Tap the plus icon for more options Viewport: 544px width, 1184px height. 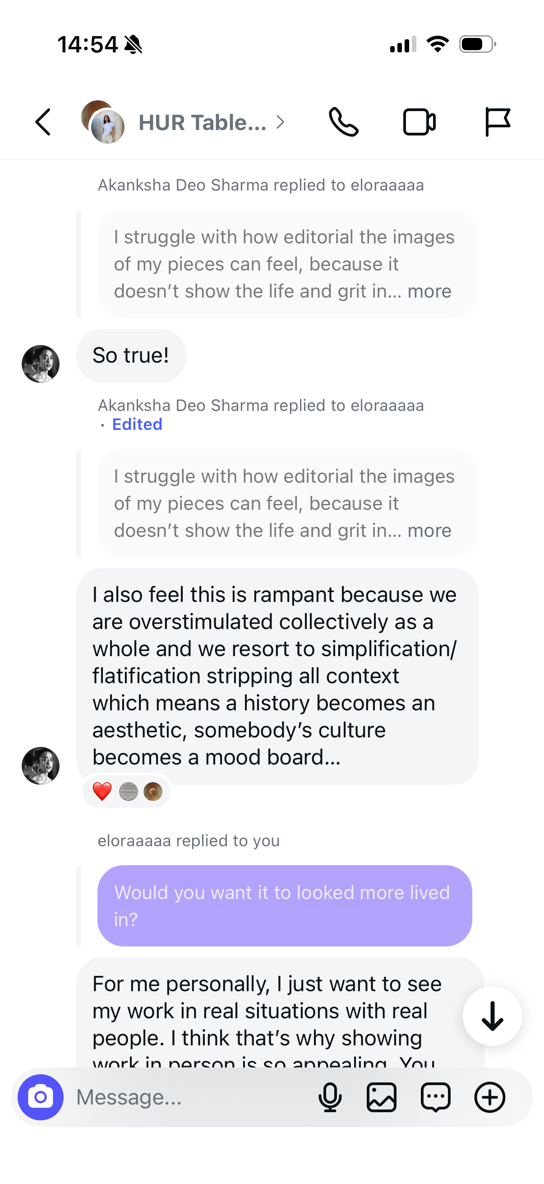(x=490, y=1097)
